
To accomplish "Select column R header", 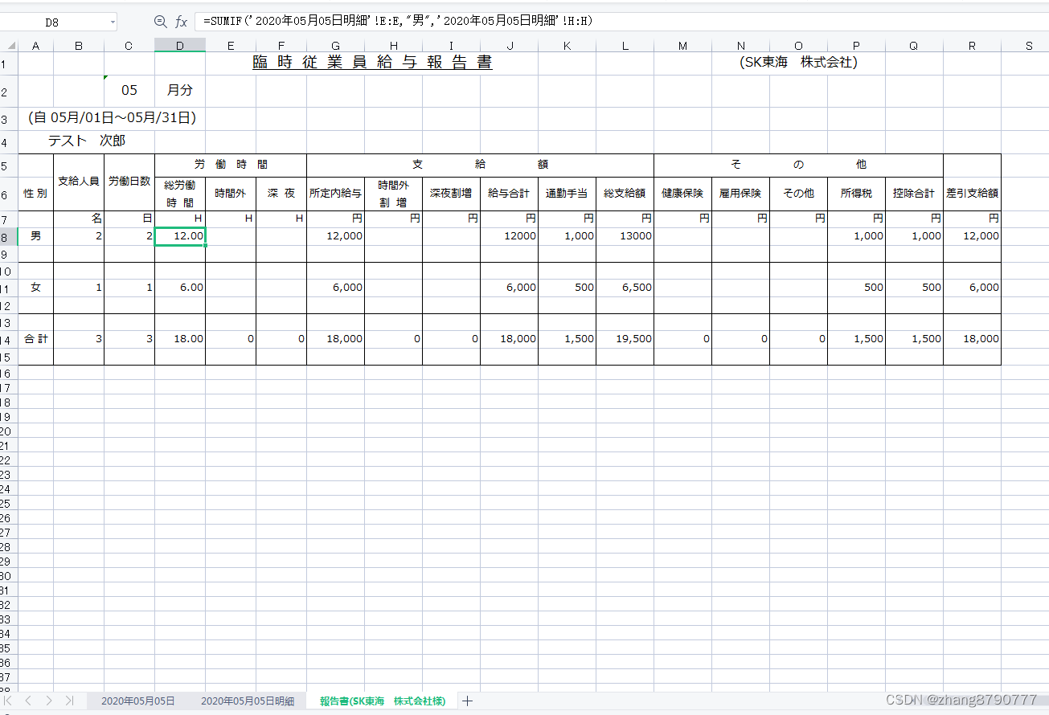I will tap(972, 46).
